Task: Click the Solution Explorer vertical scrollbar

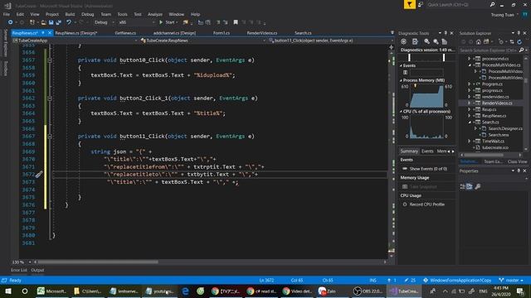Action: pos(526,103)
